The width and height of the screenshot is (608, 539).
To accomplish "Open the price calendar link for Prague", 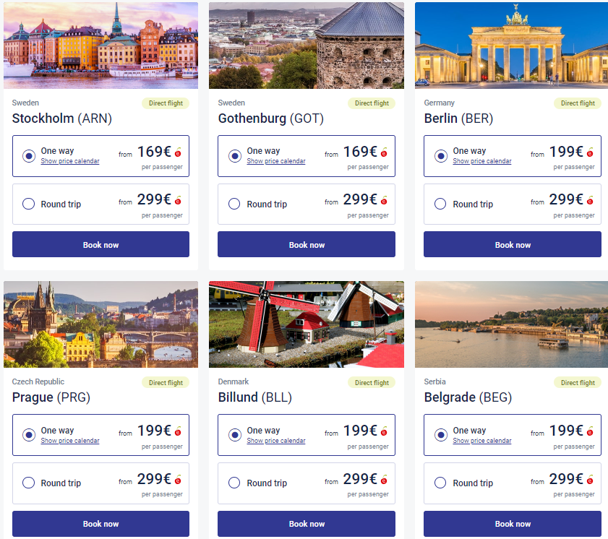I will [x=70, y=441].
